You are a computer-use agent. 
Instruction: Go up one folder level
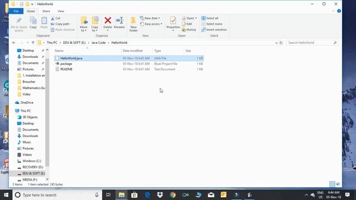[33, 43]
